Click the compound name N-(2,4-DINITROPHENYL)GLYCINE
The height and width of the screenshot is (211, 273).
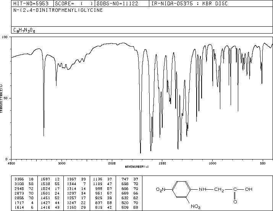click(x=58, y=10)
